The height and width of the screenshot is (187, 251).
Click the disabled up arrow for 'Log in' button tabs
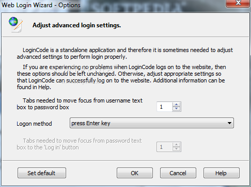(x=176, y=145)
